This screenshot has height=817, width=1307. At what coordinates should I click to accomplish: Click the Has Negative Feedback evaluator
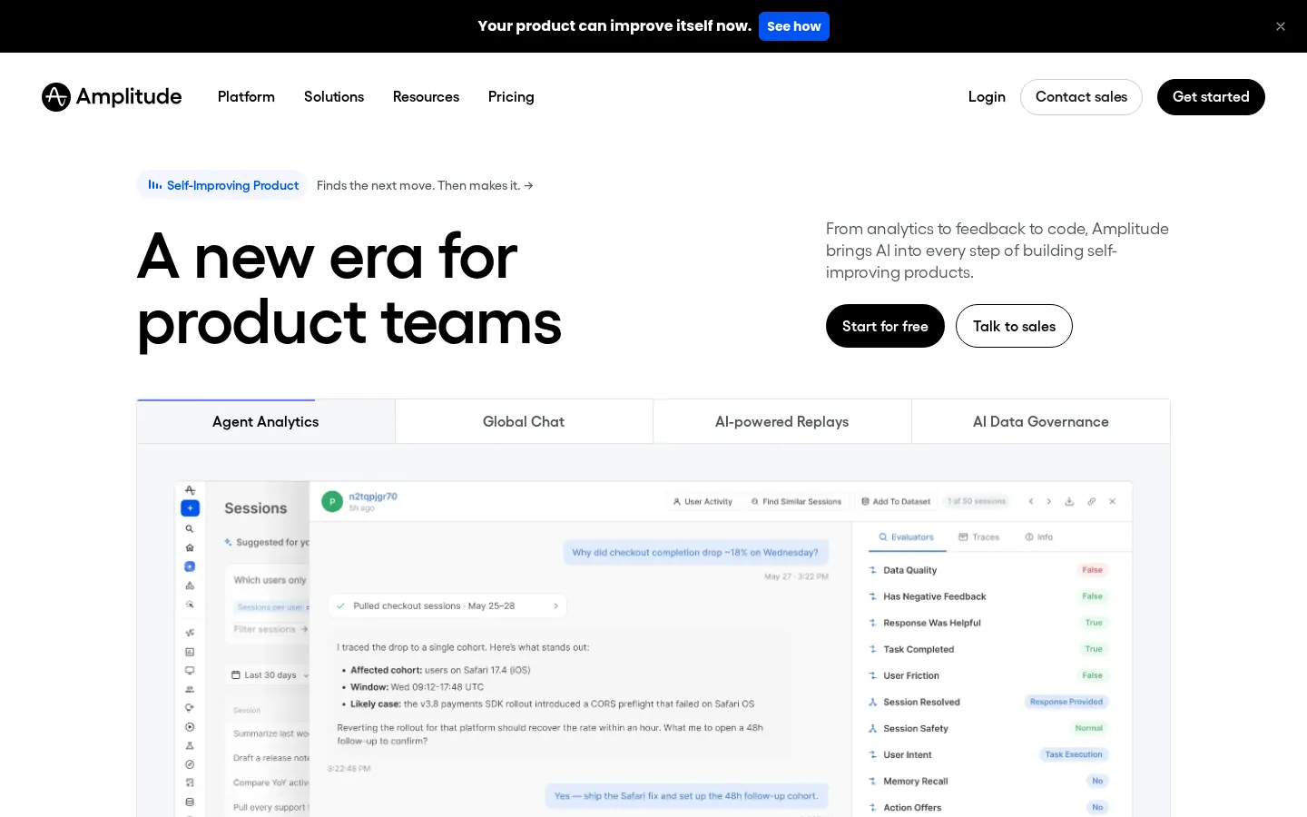(x=988, y=596)
